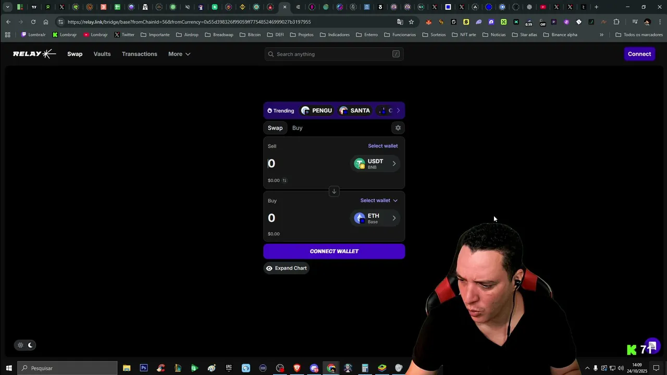667x375 pixels.
Task: Open the volume control in tray
Action: 621,368
